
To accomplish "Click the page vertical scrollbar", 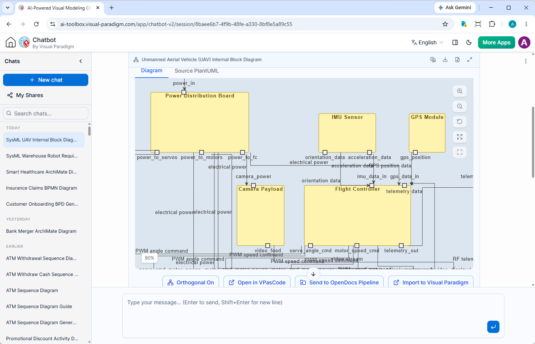I will point(533,142).
